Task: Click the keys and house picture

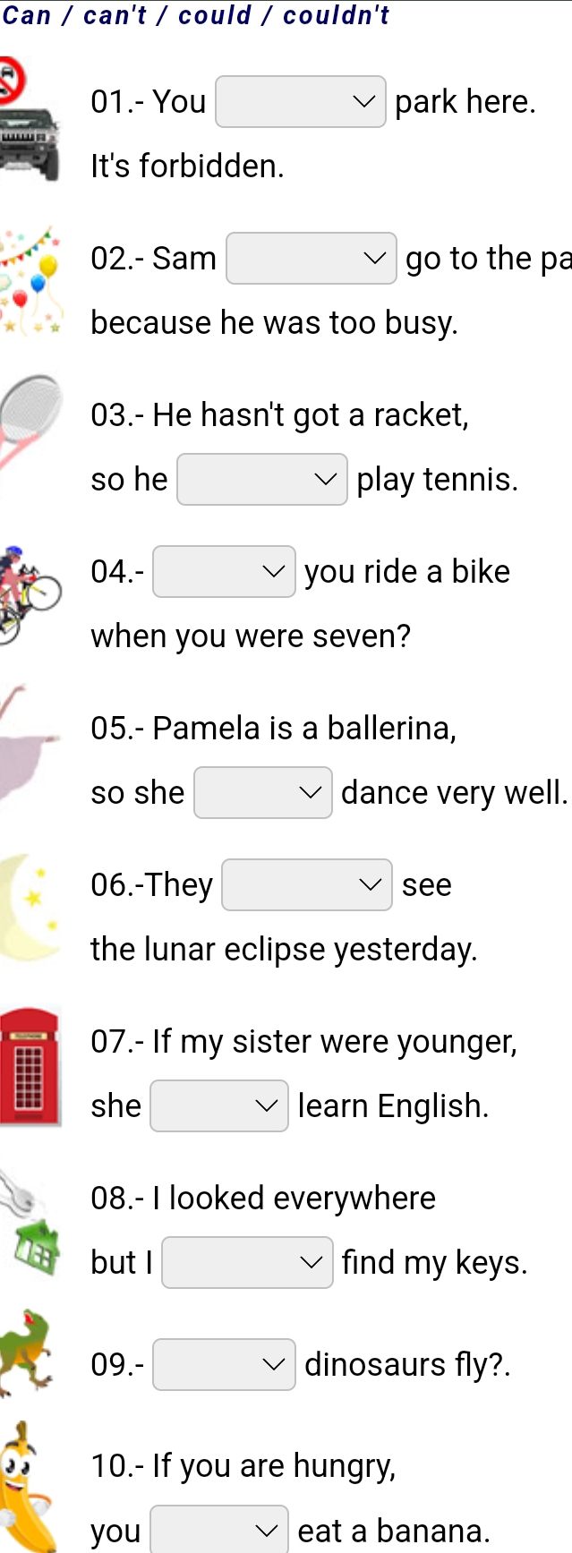Action: [x=30, y=1222]
